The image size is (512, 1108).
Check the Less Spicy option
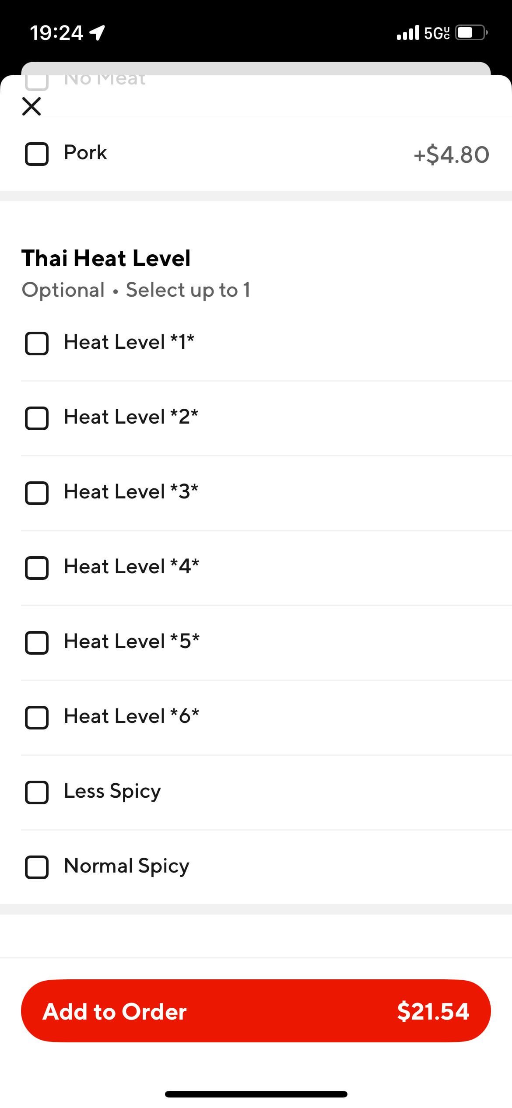pos(37,792)
